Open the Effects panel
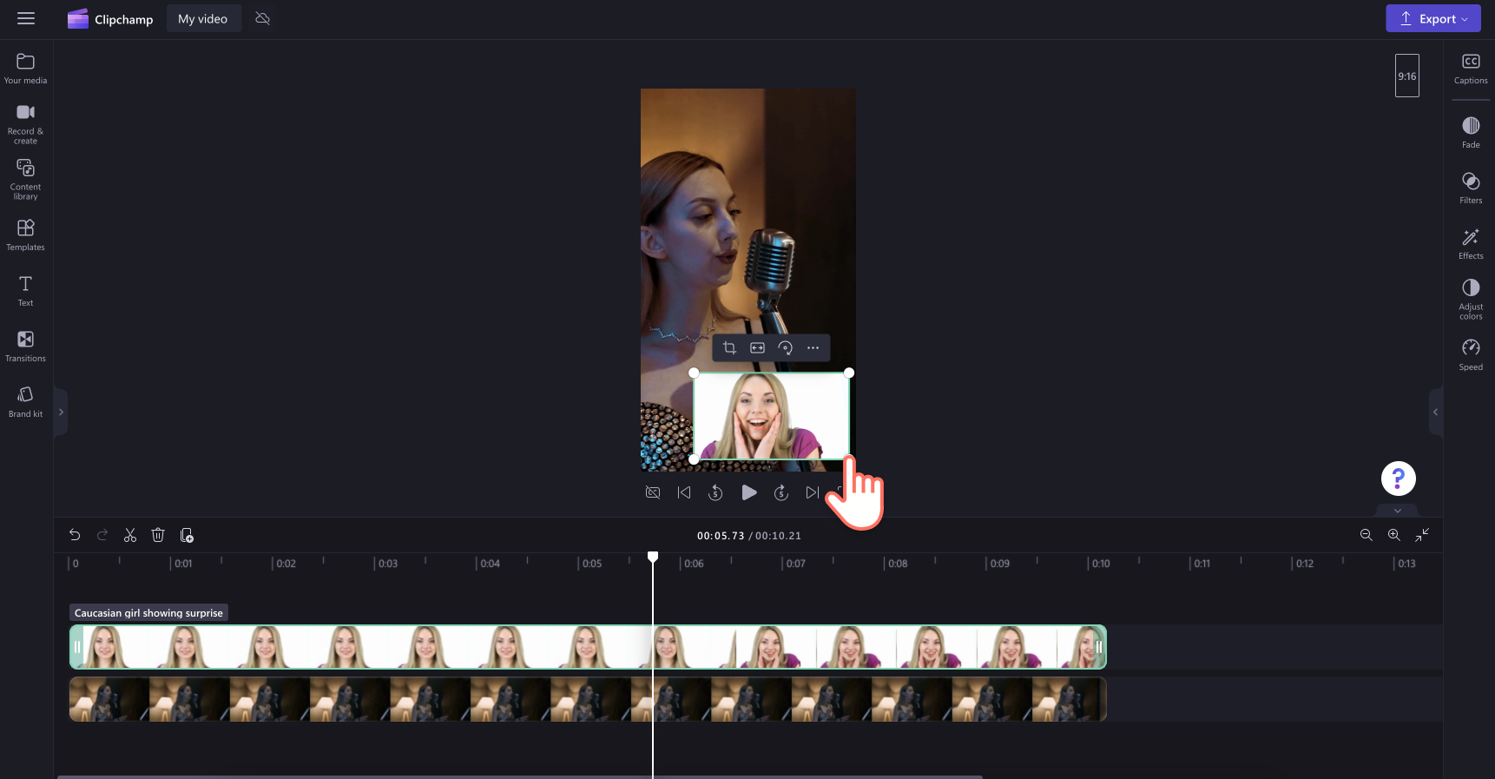The image size is (1495, 779). (x=1471, y=244)
